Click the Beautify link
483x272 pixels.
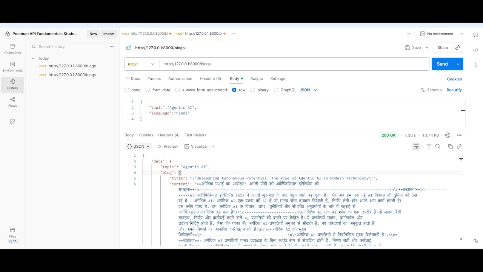coord(454,90)
